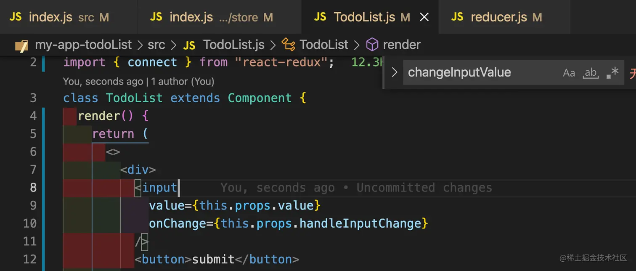
Task: Expand the find widget replace toggle
Action: (394, 72)
